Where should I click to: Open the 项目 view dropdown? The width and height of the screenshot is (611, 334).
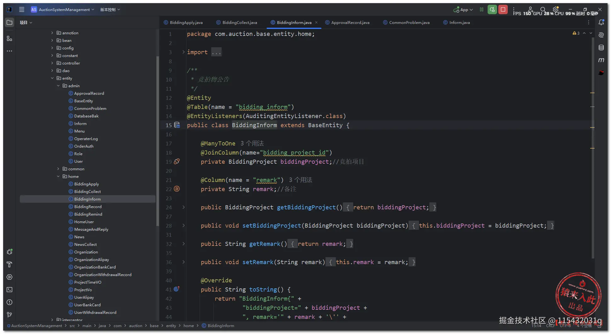point(26,22)
